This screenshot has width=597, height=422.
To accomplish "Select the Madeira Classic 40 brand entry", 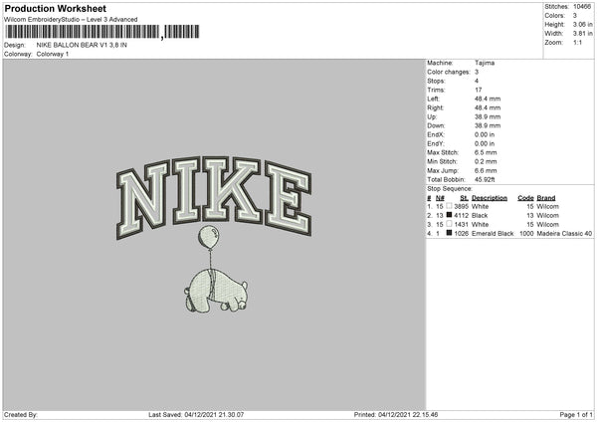I will tap(564, 234).
